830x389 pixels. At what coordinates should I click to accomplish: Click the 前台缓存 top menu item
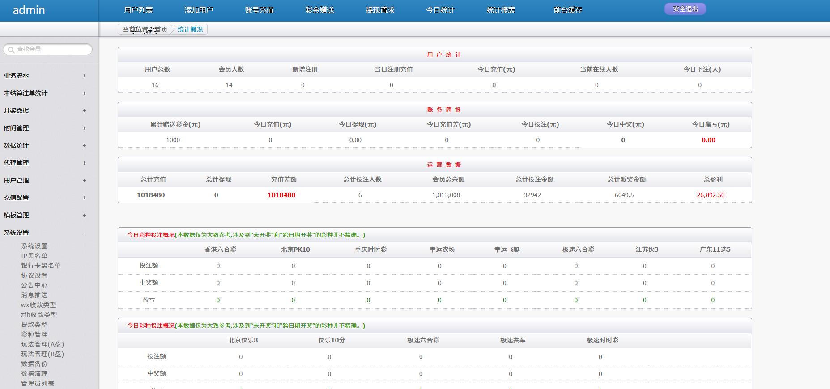(x=568, y=10)
